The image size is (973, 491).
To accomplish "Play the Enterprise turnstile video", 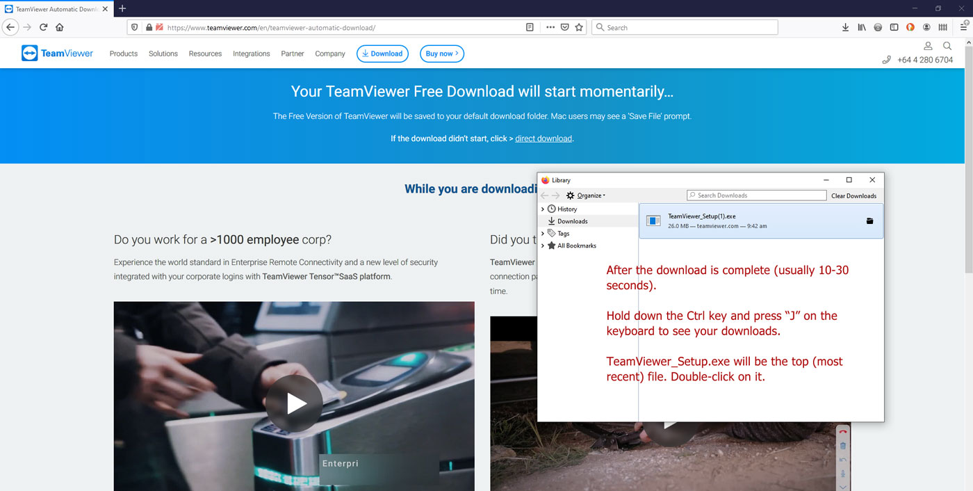I will [294, 403].
